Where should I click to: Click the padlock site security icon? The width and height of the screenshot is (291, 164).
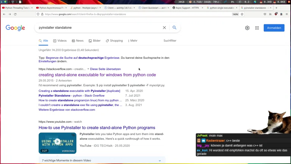pos(42,14)
